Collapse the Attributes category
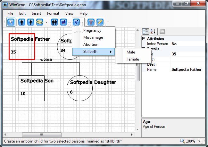 [x=144, y=39]
